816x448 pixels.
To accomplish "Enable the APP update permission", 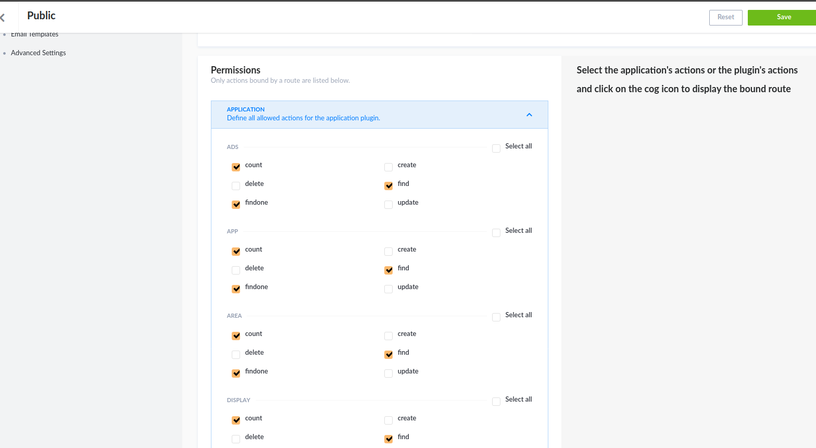I will pyautogui.click(x=388, y=289).
